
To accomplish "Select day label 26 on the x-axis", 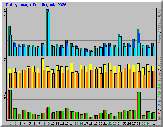I will coord(129,124).
